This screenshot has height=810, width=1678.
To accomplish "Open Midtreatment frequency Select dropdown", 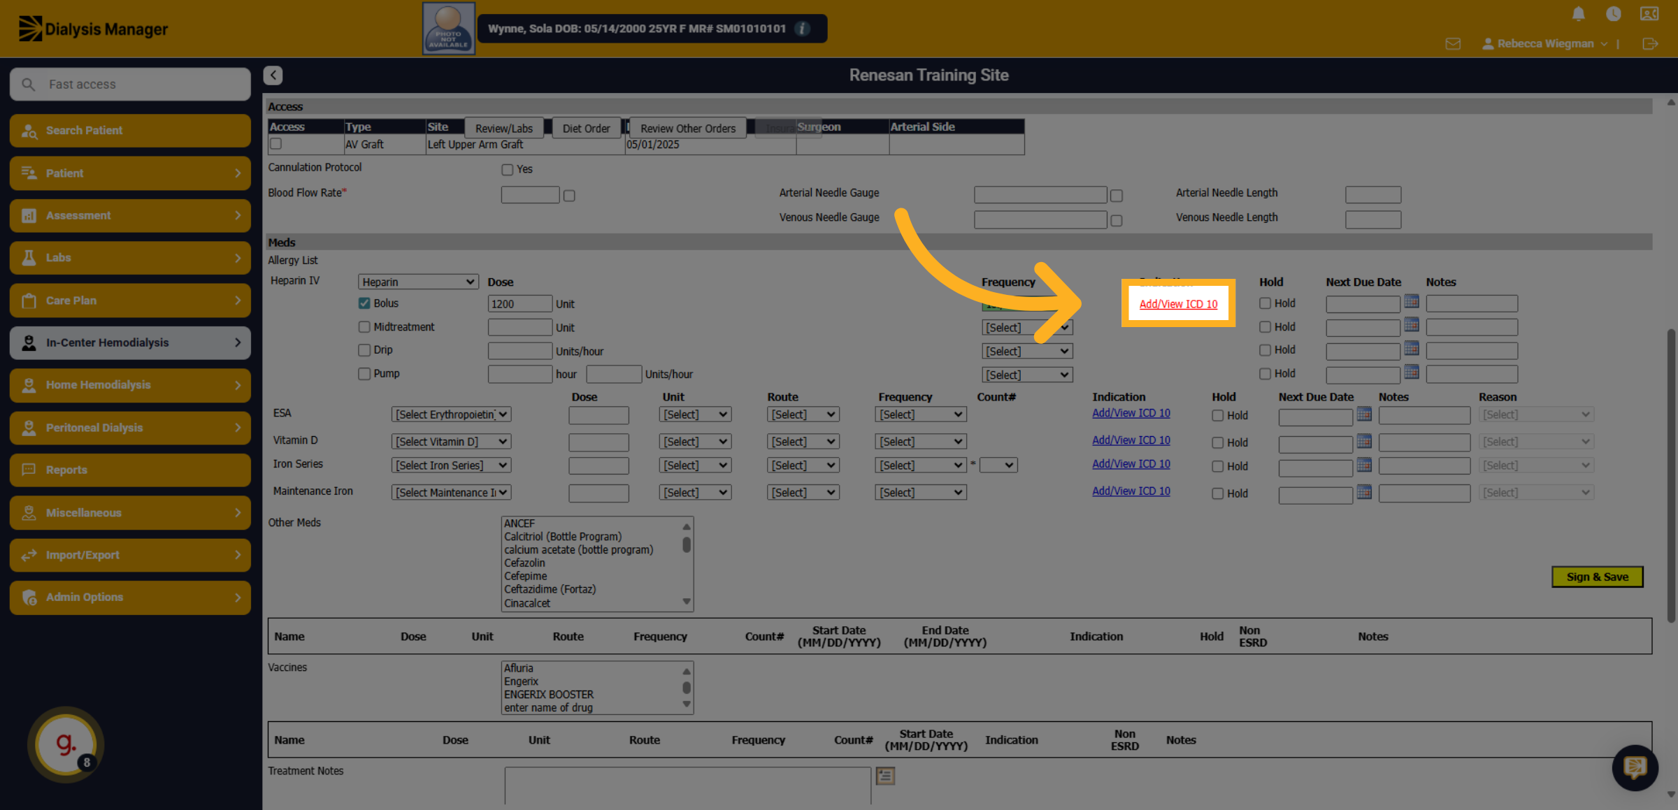I will [x=1027, y=328].
